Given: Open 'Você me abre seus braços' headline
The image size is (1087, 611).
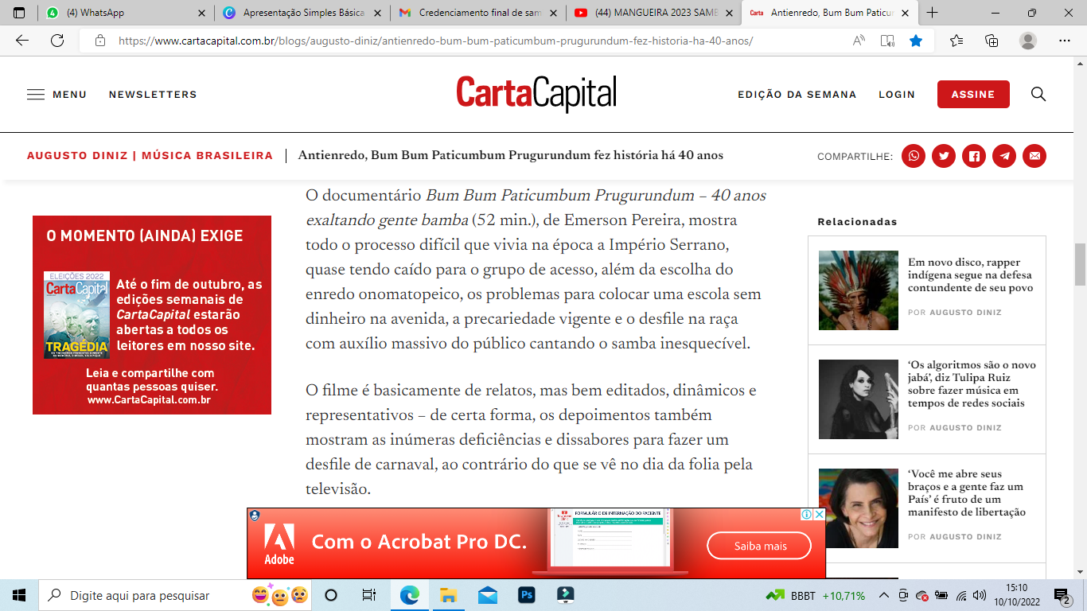Looking at the screenshot, I should point(967,493).
